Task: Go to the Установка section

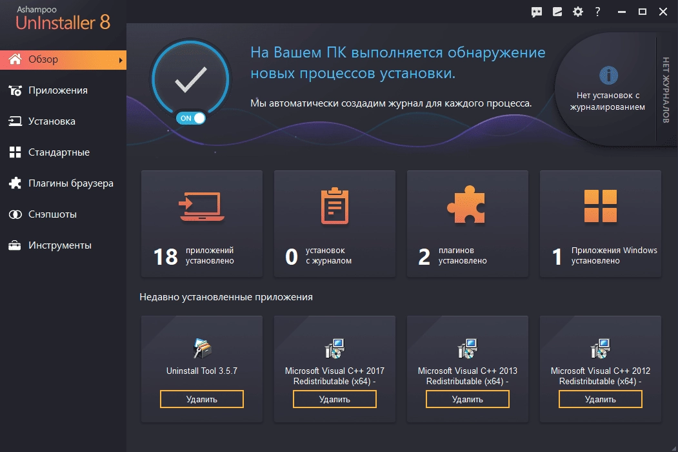Action: (63, 121)
